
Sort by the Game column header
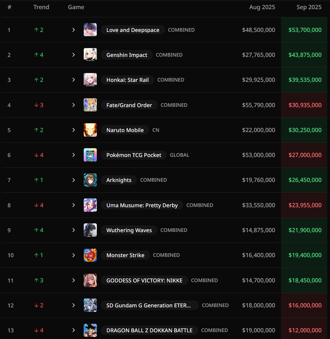coord(76,7)
